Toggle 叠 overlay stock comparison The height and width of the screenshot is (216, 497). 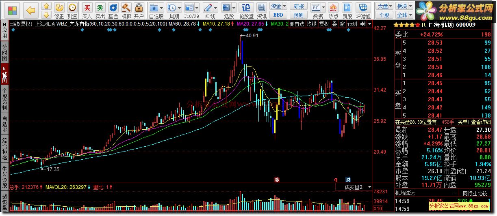[334, 24]
